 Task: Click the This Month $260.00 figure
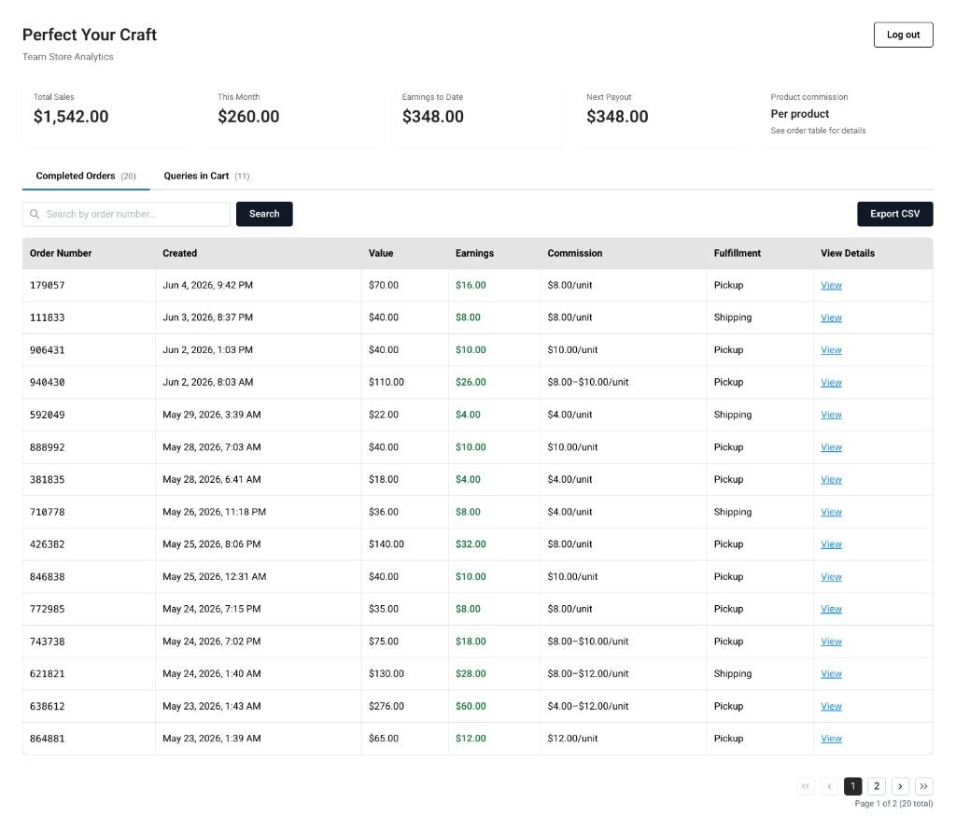[248, 117]
